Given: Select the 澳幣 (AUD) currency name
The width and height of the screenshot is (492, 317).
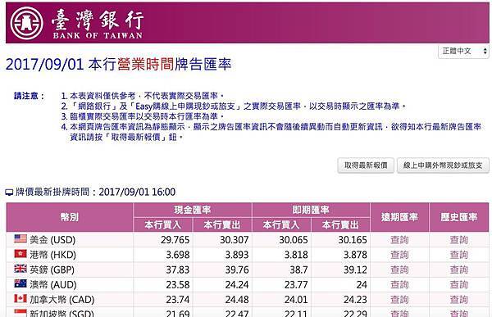Looking at the screenshot, I should coord(53,284).
